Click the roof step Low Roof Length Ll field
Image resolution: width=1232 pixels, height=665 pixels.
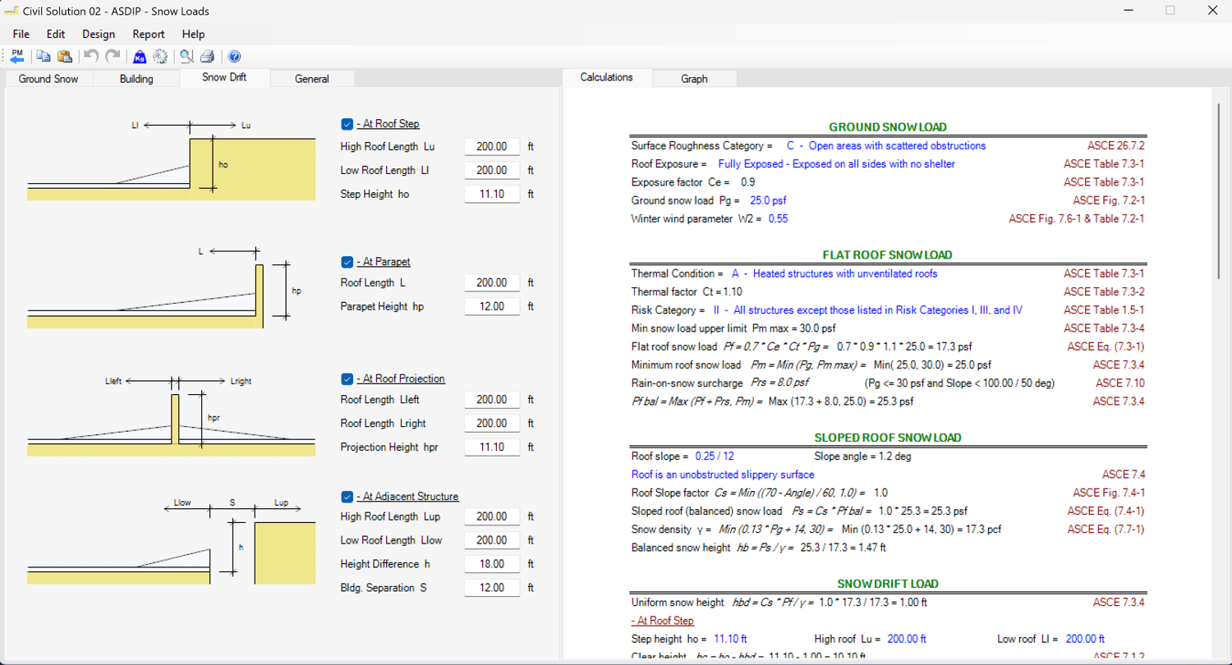coord(492,171)
